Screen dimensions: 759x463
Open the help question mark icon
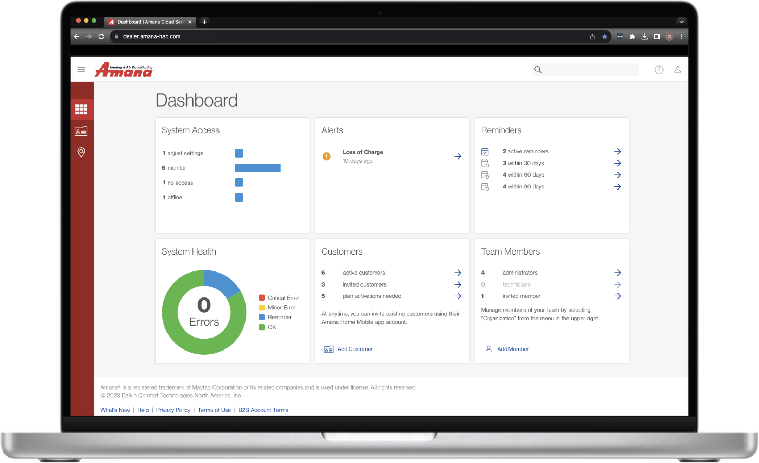coord(659,70)
